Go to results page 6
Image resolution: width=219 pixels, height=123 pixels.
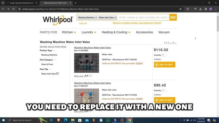pyautogui.click(x=173, y=43)
